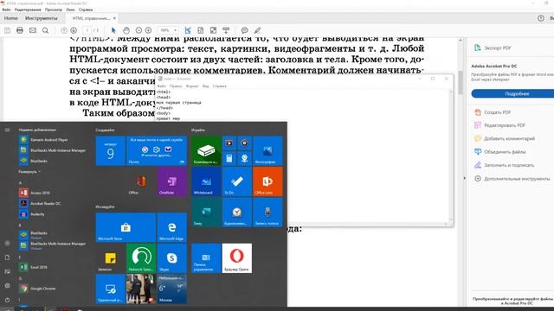Image resolution: width=554 pixels, height=311 pixels.
Task: Click the fit width icon
Action: (x=188, y=30)
